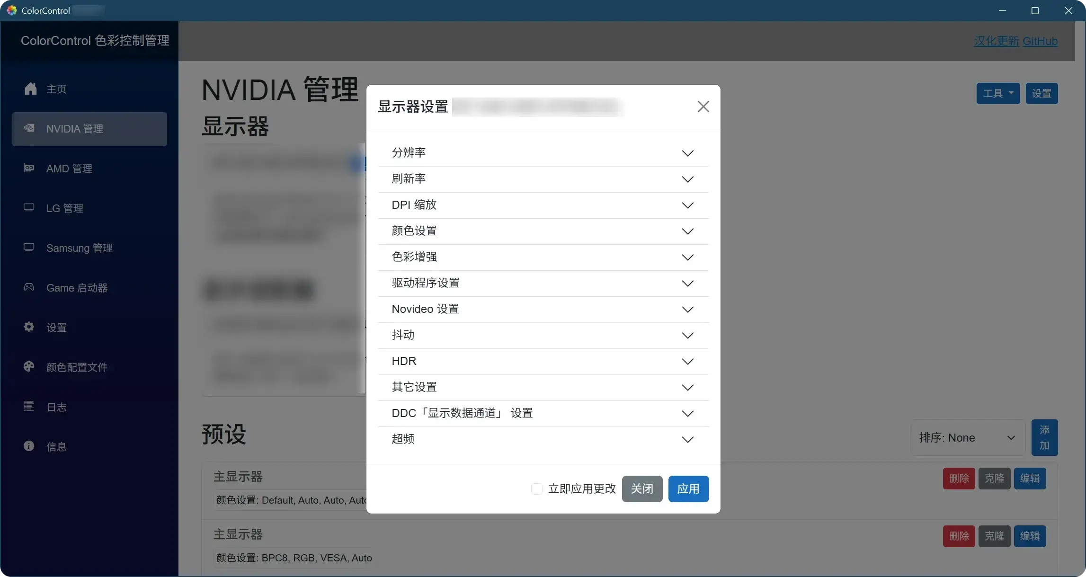Click the settings gear icon in sidebar

(x=29, y=327)
